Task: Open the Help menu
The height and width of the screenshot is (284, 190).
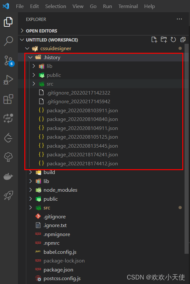Action: tap(149, 6)
